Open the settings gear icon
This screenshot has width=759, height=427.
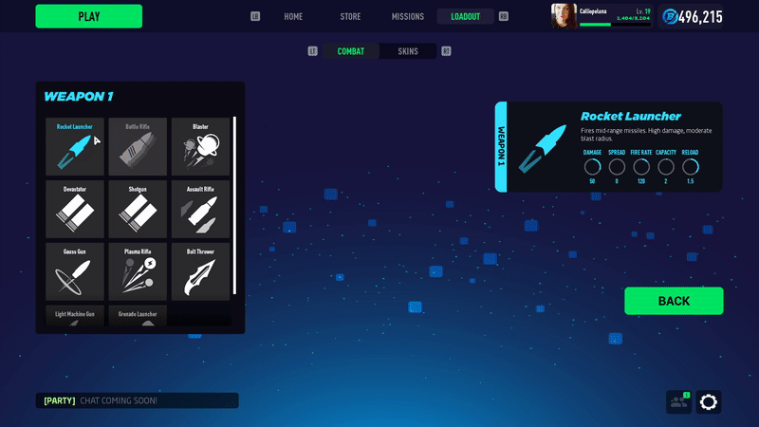(x=708, y=401)
